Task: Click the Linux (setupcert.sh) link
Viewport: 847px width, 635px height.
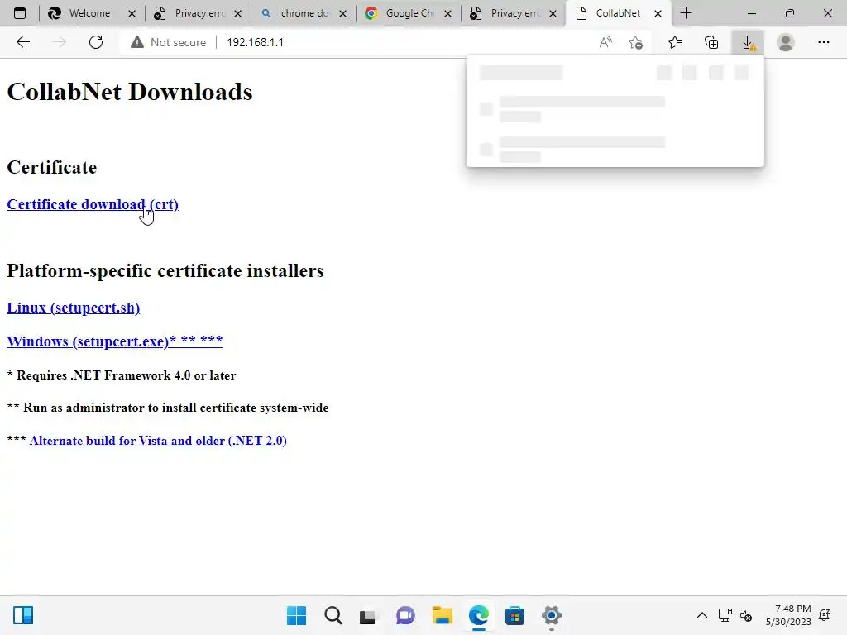Action: 74,308
